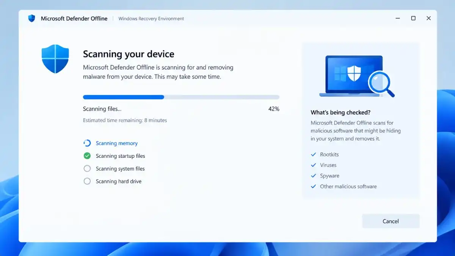
Task: Click the 'Scanning files...' status text
Action: (x=102, y=109)
